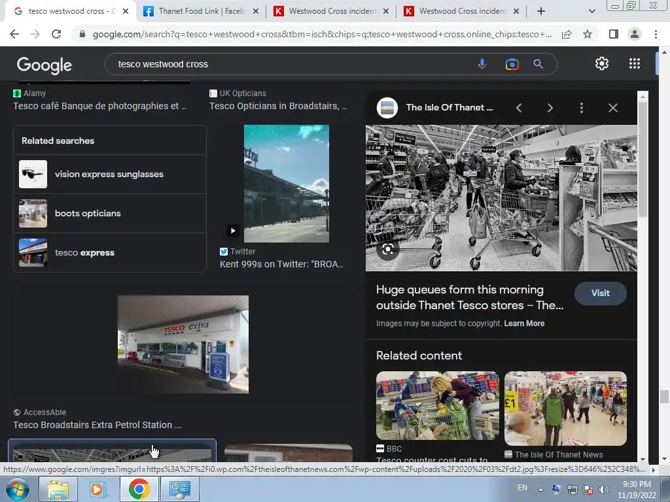Viewport: 670px width, 502px height.
Task: Switch to Thanet Food Link Facebook tab
Action: [201, 11]
